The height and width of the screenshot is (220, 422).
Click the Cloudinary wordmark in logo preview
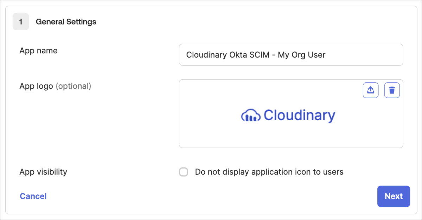[299, 115]
